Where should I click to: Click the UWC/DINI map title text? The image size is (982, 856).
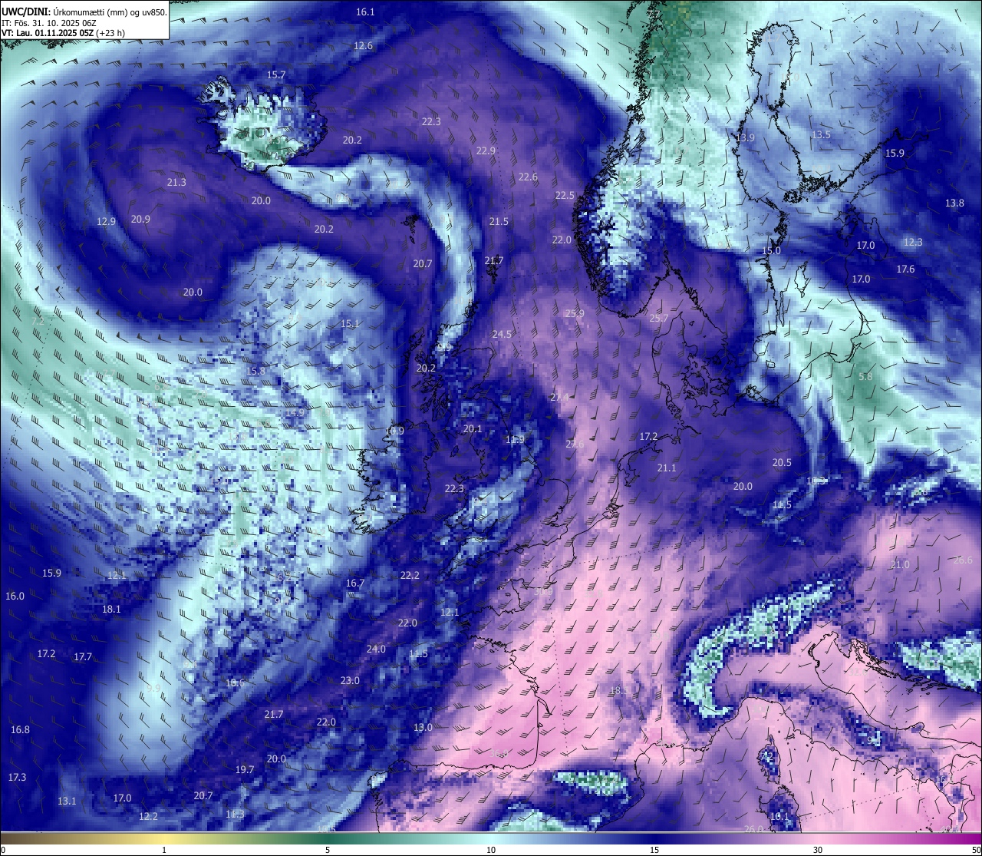pyautogui.click(x=84, y=12)
